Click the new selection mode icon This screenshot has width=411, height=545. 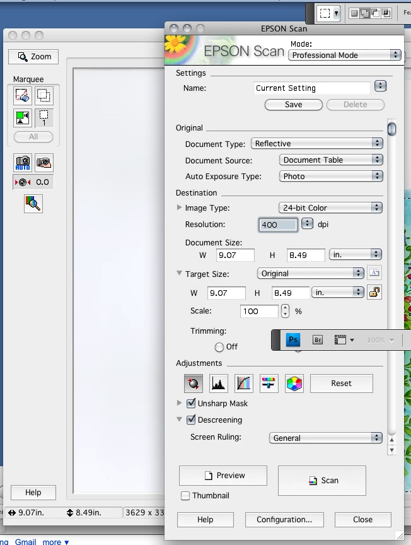point(354,13)
